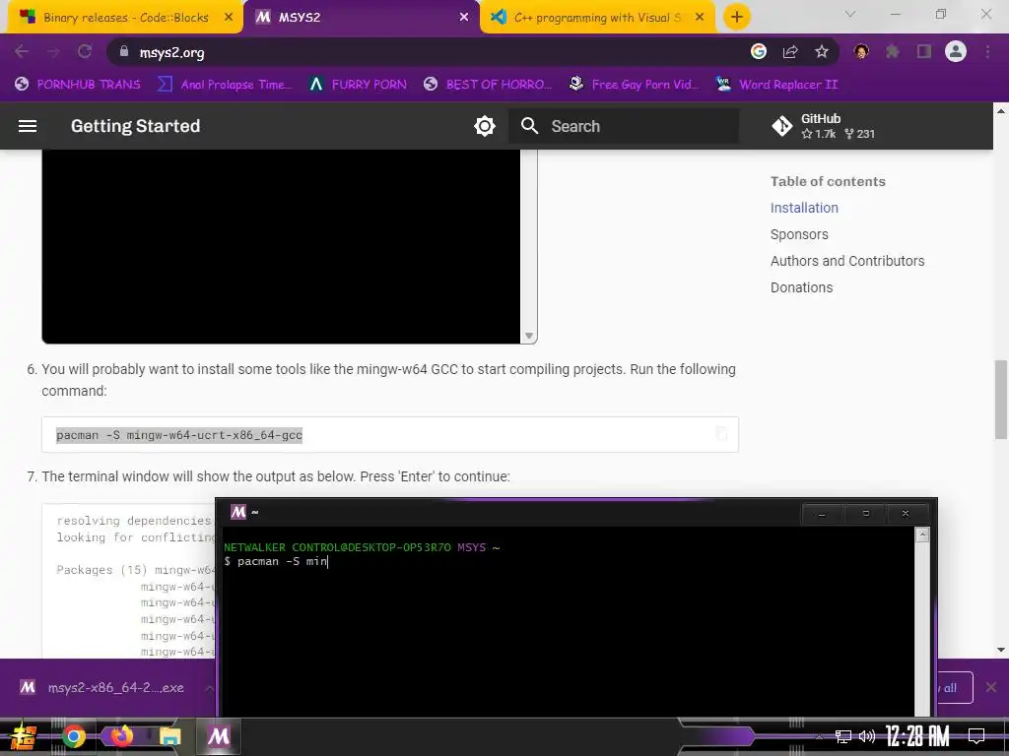This screenshot has height=756, width=1009.
Task: Click the Getting Started page title
Action: [135, 126]
